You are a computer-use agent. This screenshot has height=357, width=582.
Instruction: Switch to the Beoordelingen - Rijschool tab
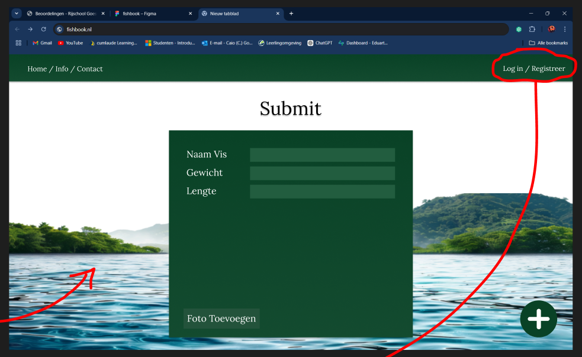65,14
